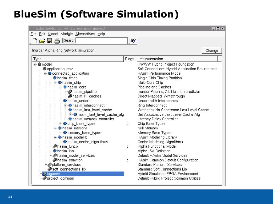This screenshot has width=273, height=204.
Task: Click 'Inorder Pipeline, 2-bit branch predictor' text
Action: click(x=169, y=92)
